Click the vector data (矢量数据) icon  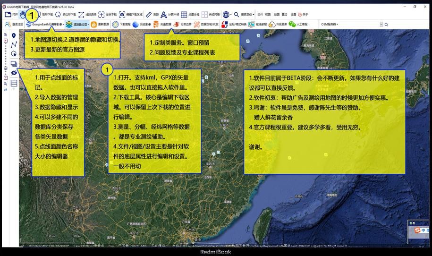[x=156, y=25]
